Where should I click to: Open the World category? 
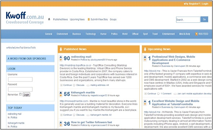pyautogui.click(x=125, y=34)
